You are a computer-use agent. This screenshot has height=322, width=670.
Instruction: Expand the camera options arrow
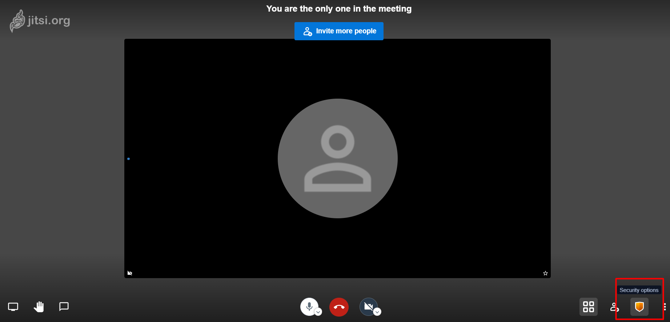point(377,312)
